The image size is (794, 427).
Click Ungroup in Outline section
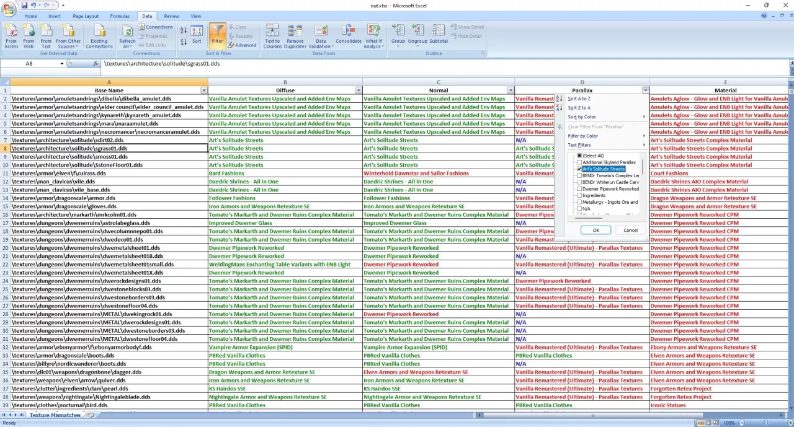click(x=417, y=37)
